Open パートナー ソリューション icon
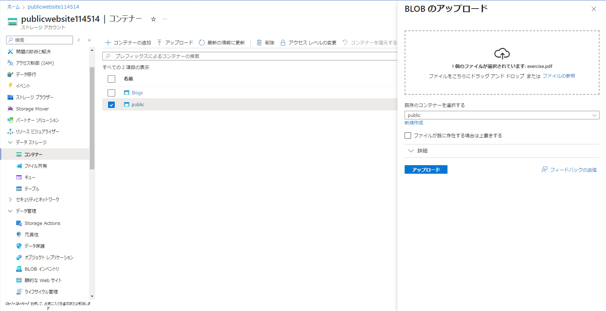606x311 pixels. [10, 120]
